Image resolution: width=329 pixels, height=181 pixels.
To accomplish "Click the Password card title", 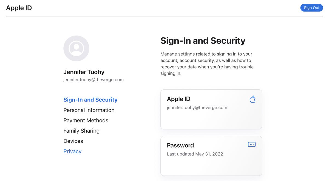I will [180, 145].
